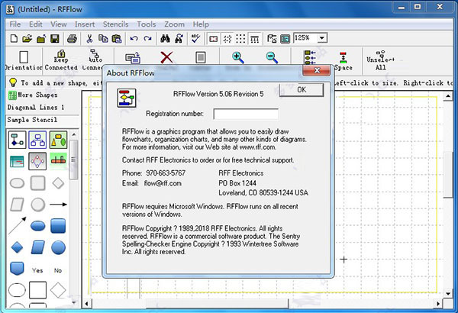
Task: Select the Yes text label shape
Action: coord(37,270)
